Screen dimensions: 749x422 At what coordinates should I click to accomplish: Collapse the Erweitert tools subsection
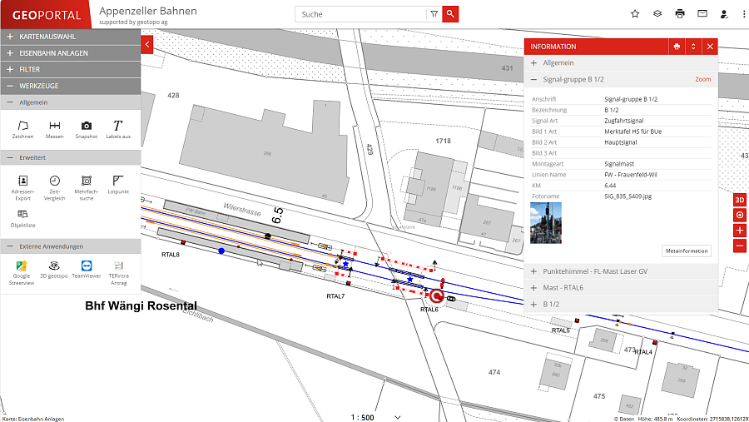[70, 157]
